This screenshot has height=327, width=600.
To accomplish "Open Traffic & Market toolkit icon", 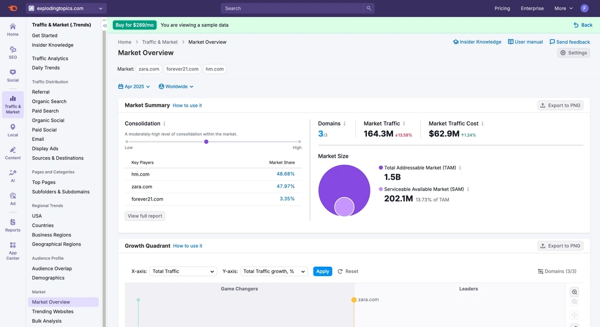I will point(13,104).
